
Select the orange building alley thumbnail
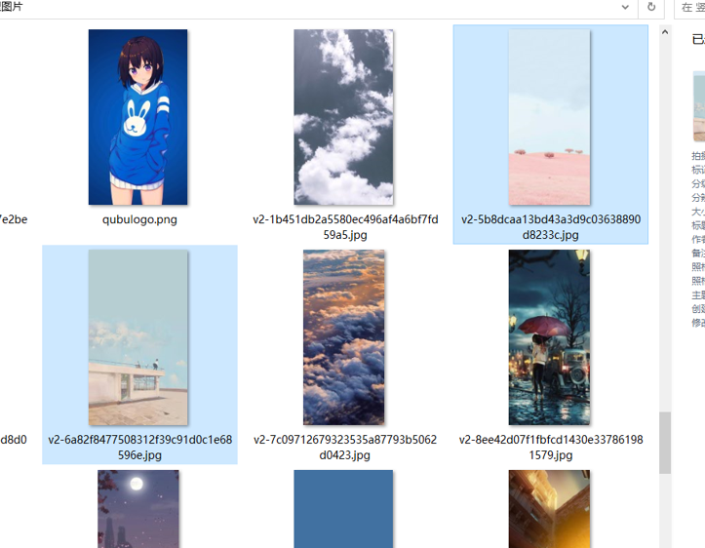(549, 509)
